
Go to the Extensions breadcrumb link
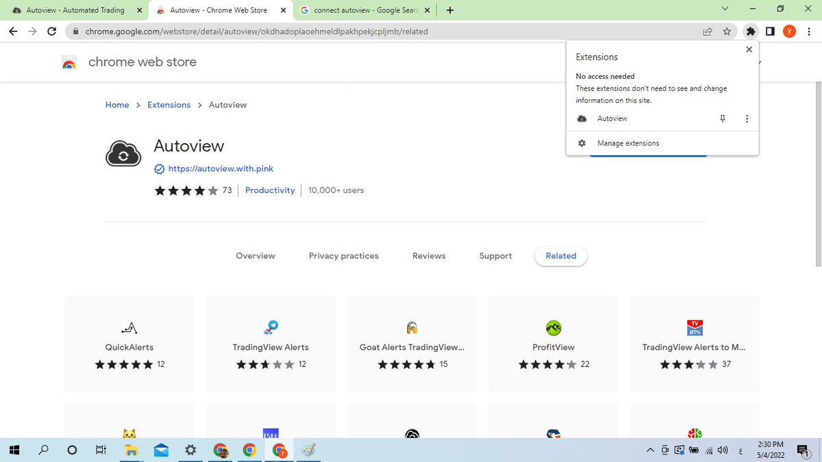[x=169, y=105]
